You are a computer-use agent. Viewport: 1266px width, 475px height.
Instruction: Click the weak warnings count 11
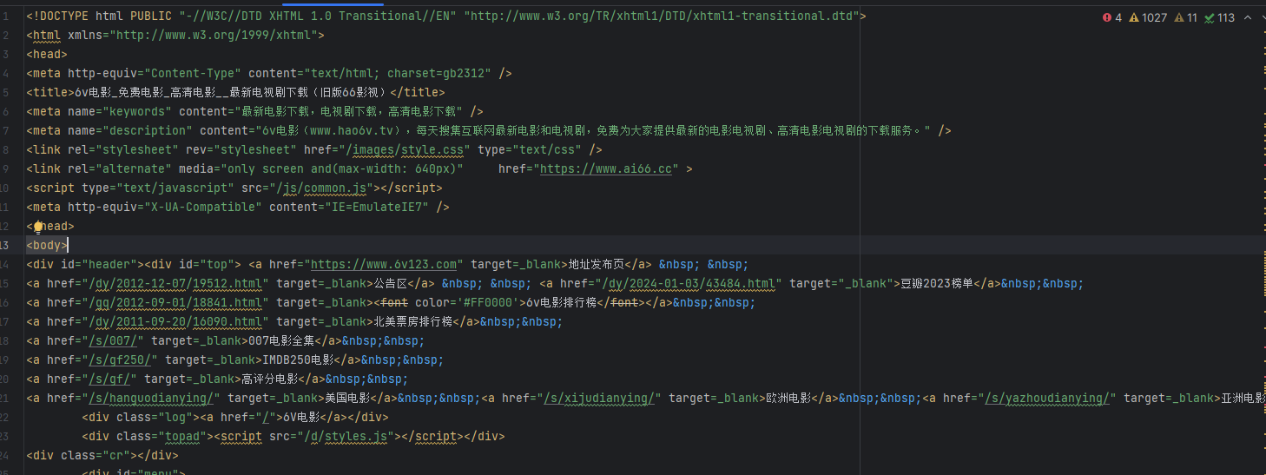pos(1192,17)
